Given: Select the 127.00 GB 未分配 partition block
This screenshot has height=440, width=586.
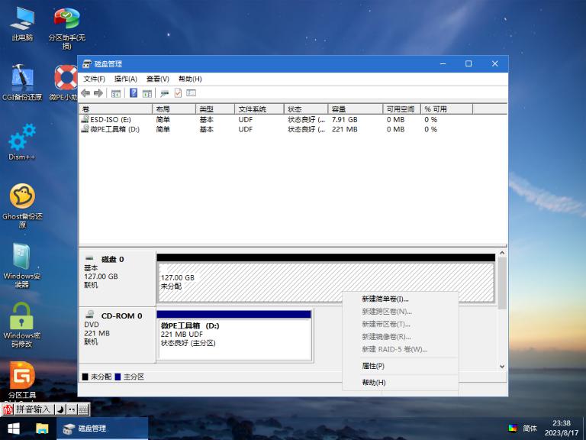Looking at the screenshot, I should point(326,283).
